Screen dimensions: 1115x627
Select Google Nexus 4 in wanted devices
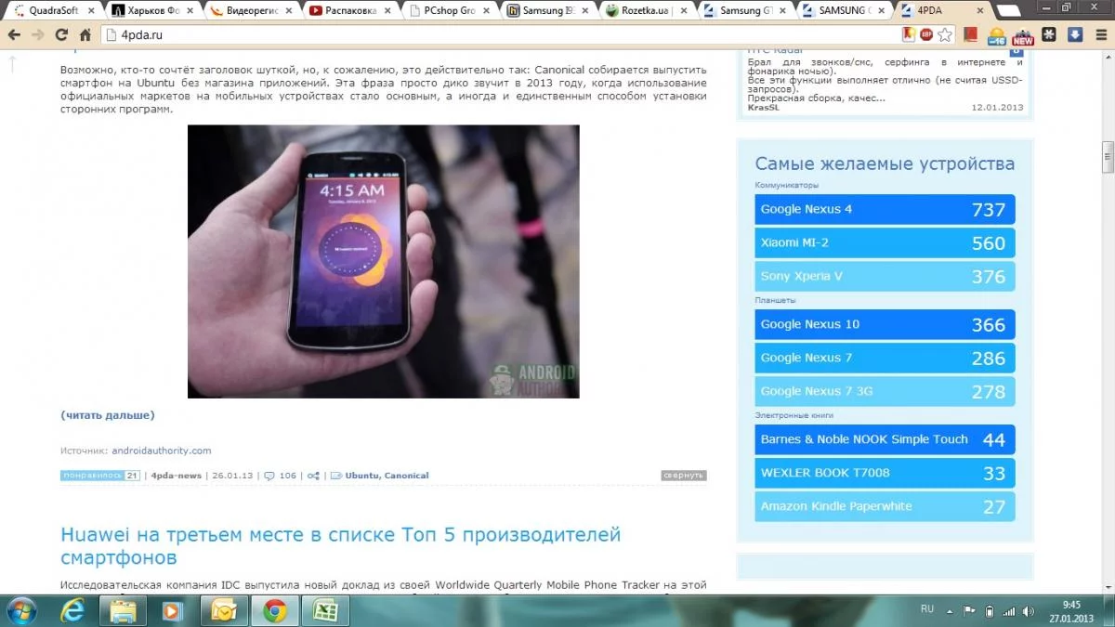pyautogui.click(x=885, y=209)
